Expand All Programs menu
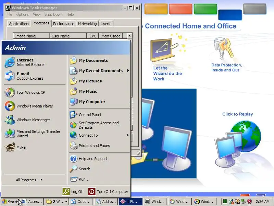 coord(29,180)
